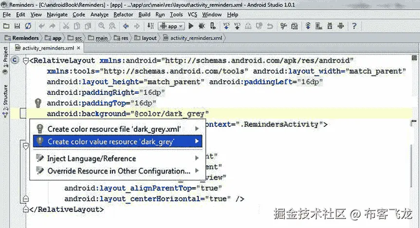Click the Copy icon in toolbar

coord(77,26)
